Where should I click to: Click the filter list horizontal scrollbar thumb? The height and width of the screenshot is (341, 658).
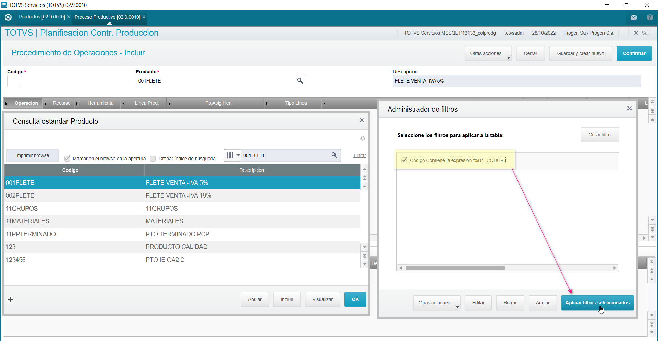(x=455, y=268)
